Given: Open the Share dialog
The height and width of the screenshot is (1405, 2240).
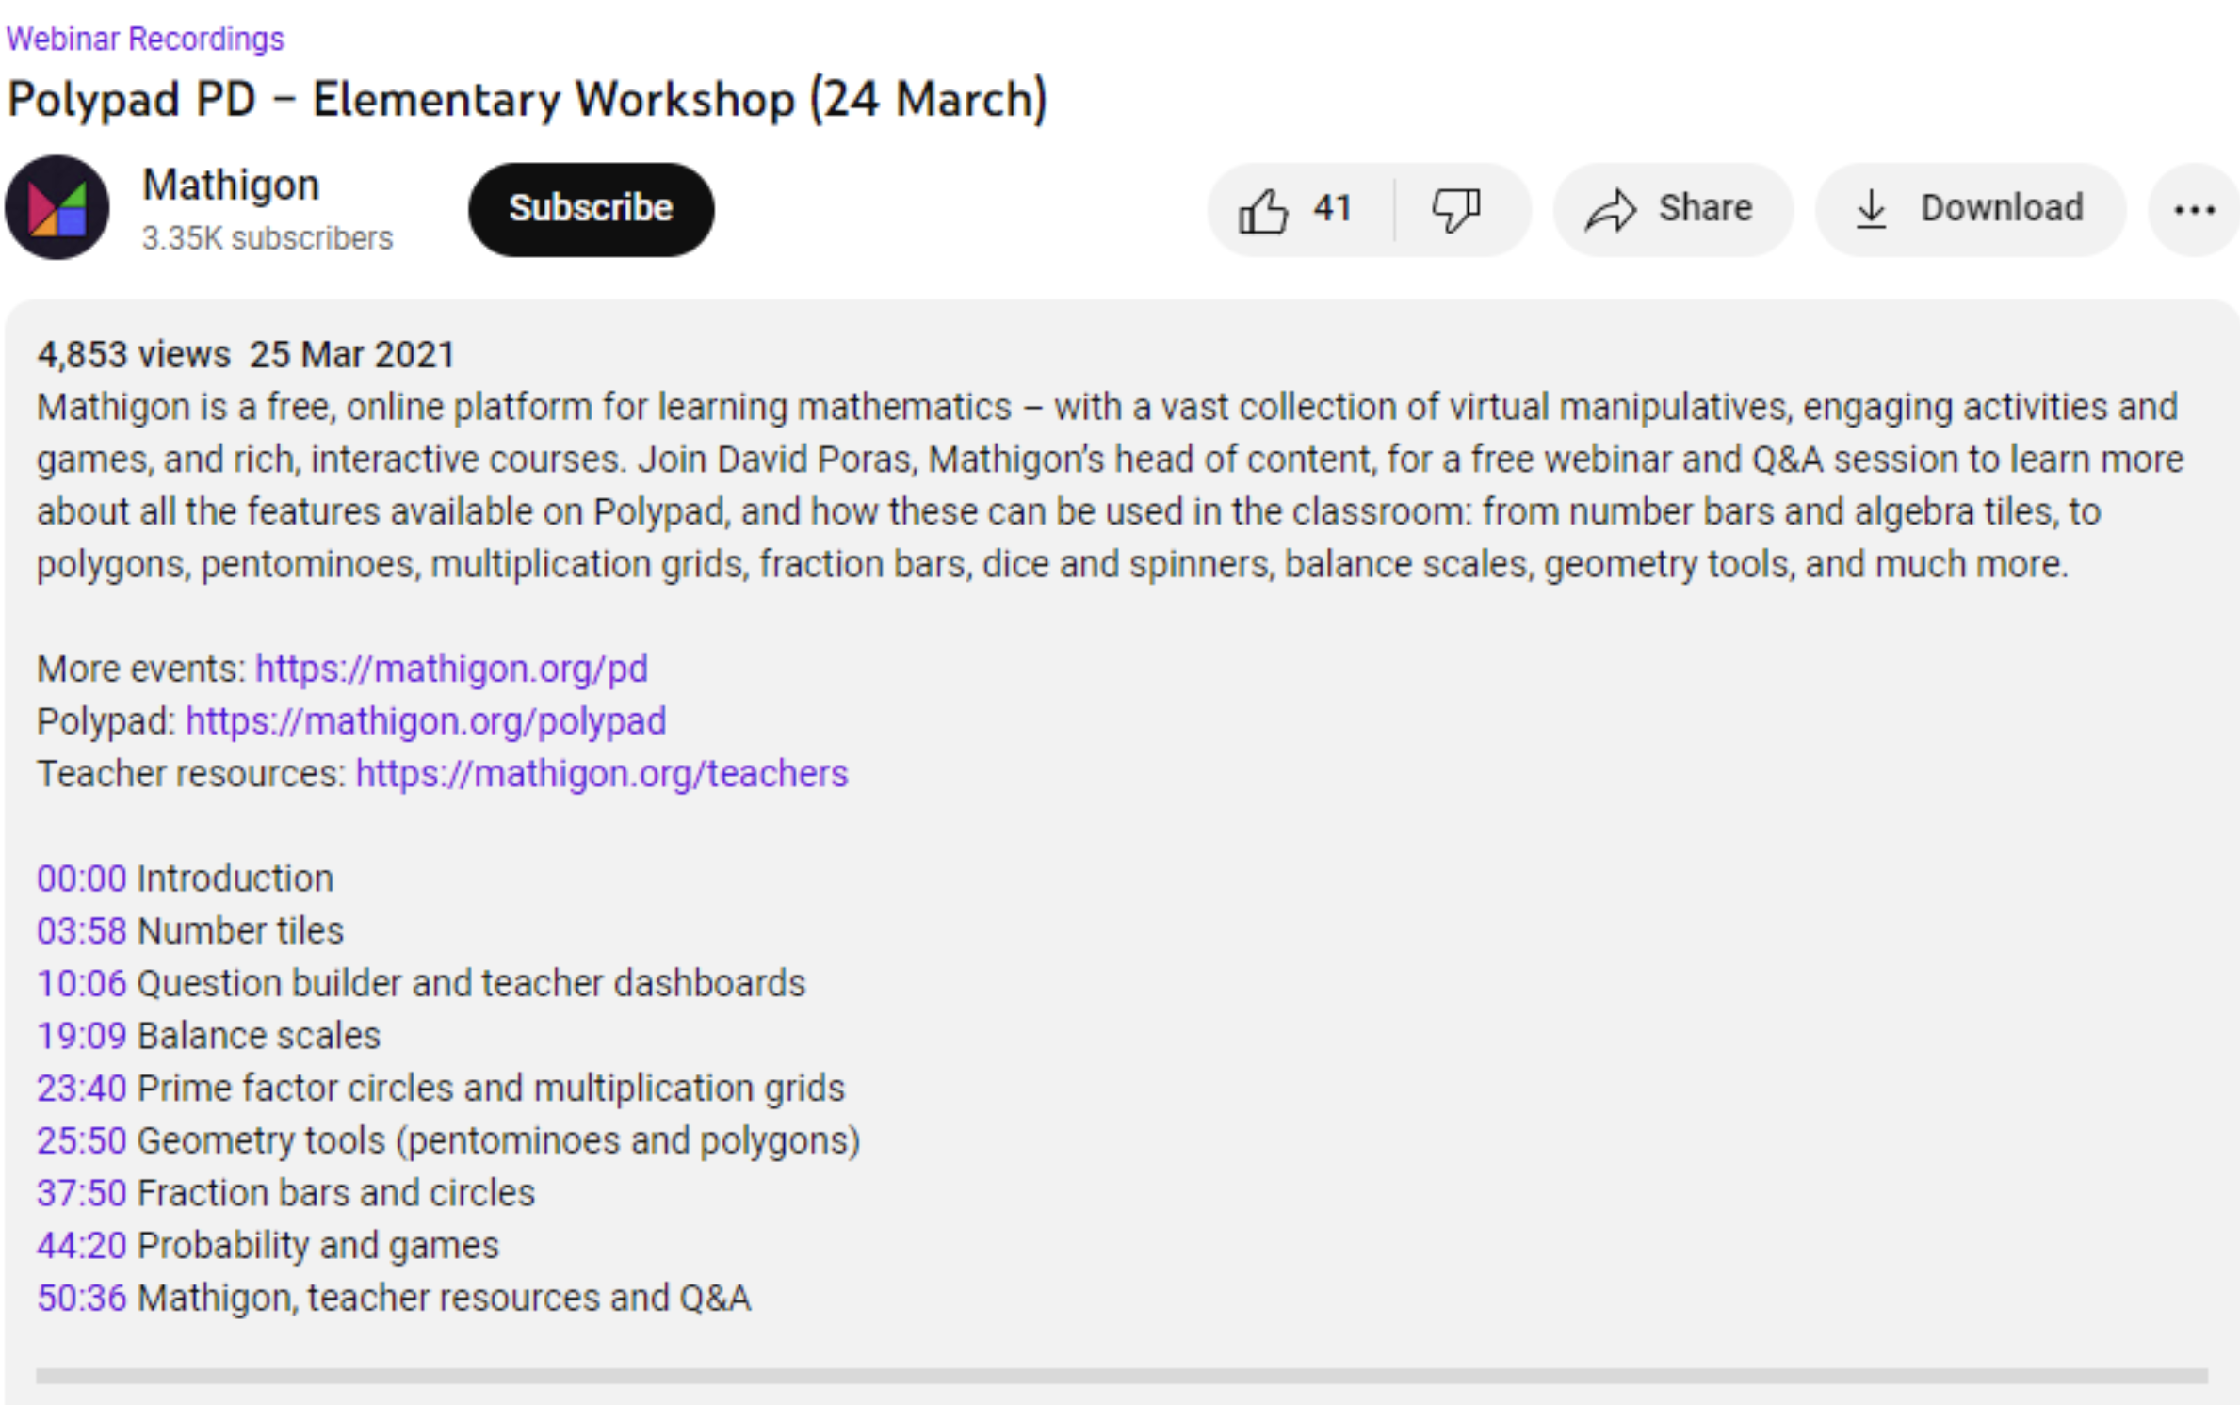Looking at the screenshot, I should [x=1672, y=209].
